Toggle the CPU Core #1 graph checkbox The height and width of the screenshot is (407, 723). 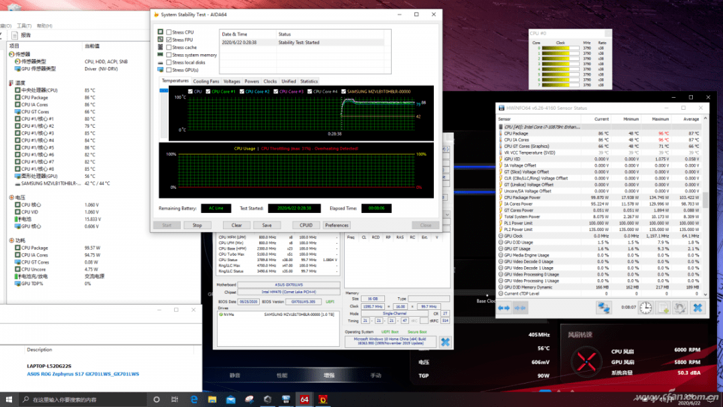(x=208, y=92)
